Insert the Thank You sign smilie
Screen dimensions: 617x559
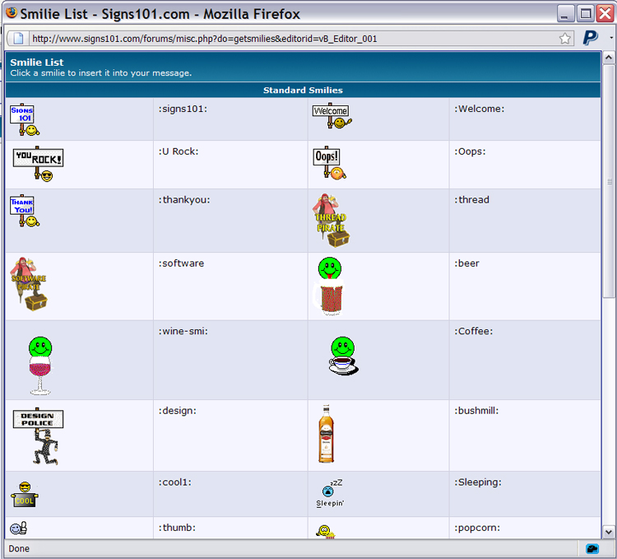[x=25, y=211]
